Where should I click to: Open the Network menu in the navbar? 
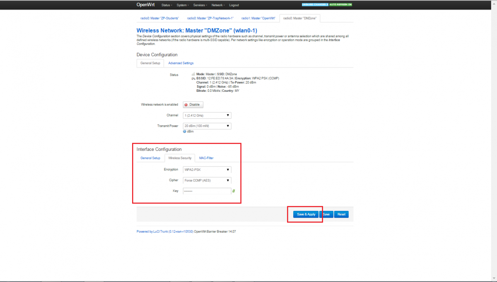(218, 5)
